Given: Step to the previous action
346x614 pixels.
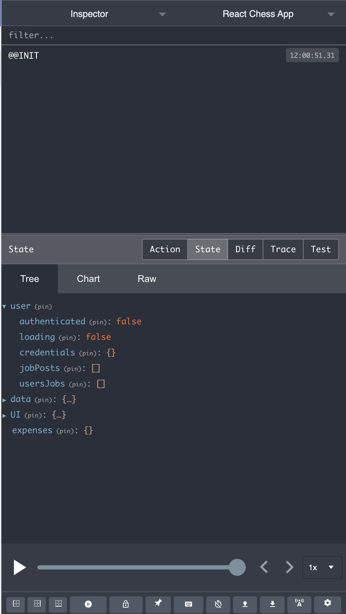Looking at the screenshot, I should [264, 567].
